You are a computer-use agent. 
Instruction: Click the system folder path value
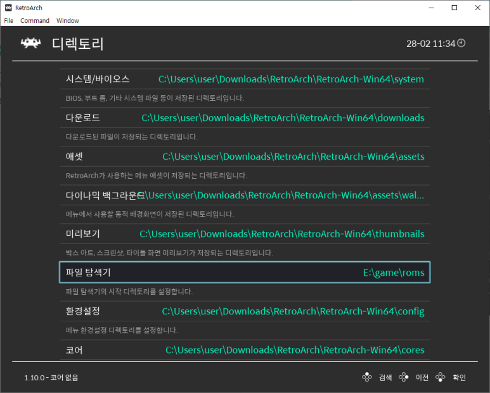291,79
